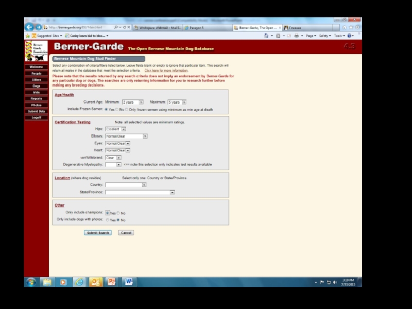This screenshot has height=309, width=412.
Task: Open the Eyes rating dropdown
Action: point(117,144)
